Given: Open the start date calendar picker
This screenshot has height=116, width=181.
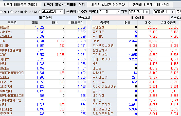Looking at the screenshot, I should coord(148,12).
